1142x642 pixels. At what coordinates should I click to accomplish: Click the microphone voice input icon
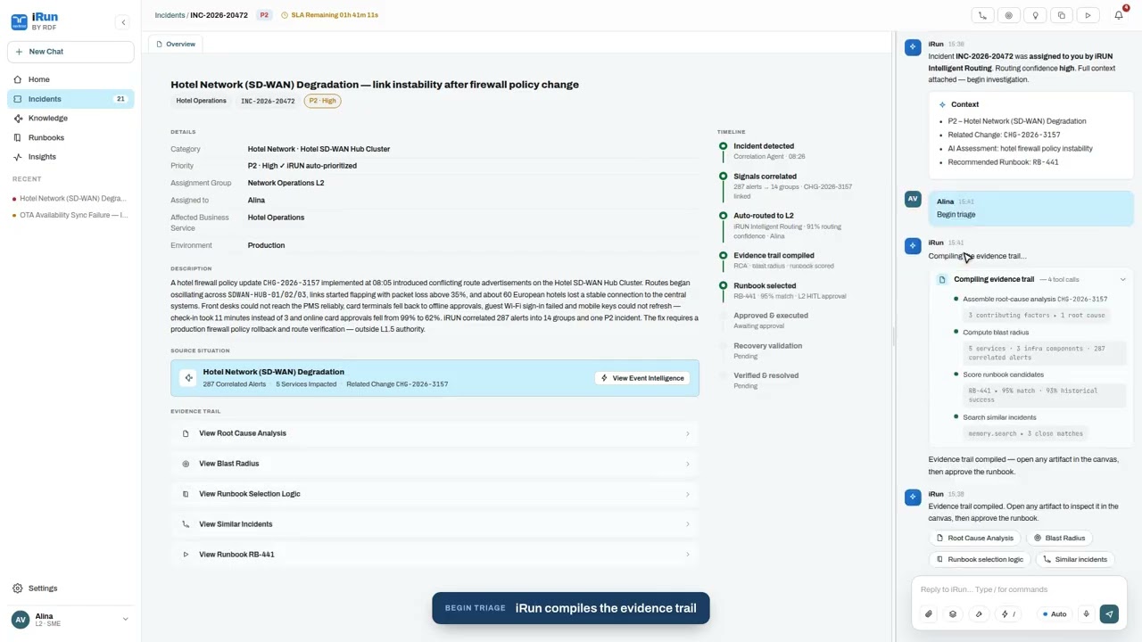(1086, 614)
